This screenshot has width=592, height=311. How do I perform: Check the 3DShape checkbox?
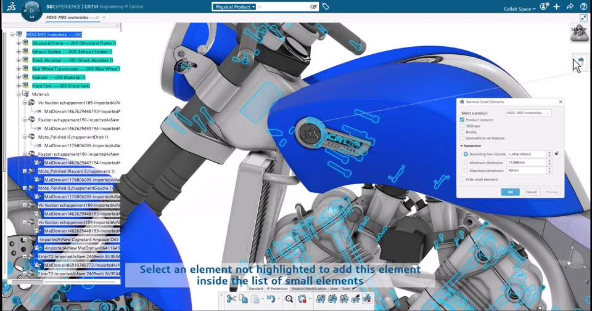(462, 126)
